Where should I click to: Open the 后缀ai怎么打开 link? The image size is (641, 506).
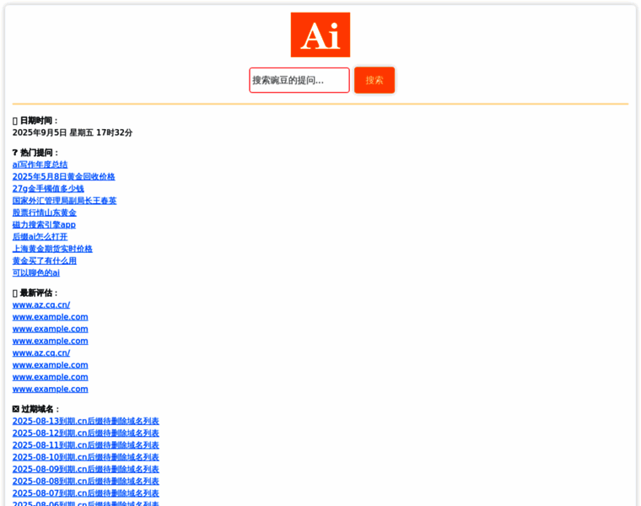[x=40, y=237]
